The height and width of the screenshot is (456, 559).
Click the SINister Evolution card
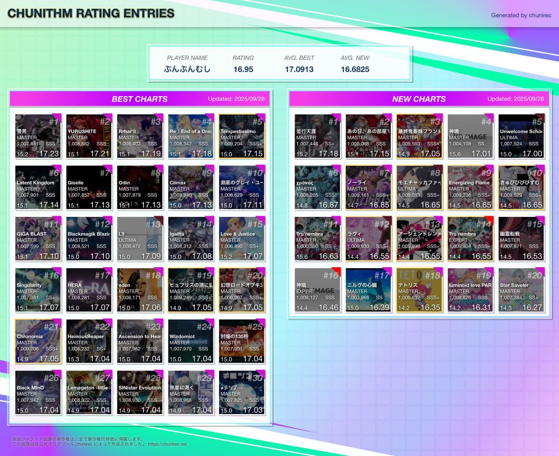[x=140, y=393]
